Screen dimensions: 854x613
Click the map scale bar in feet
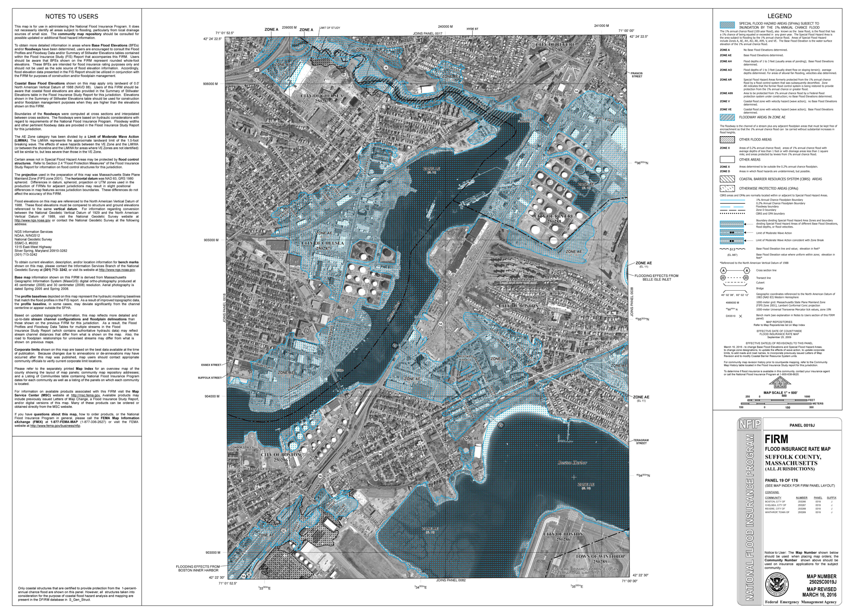[x=777, y=400]
